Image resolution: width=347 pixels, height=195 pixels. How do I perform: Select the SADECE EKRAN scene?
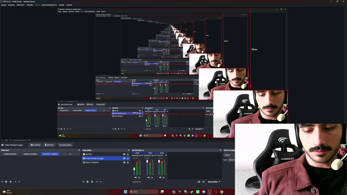[10, 154]
